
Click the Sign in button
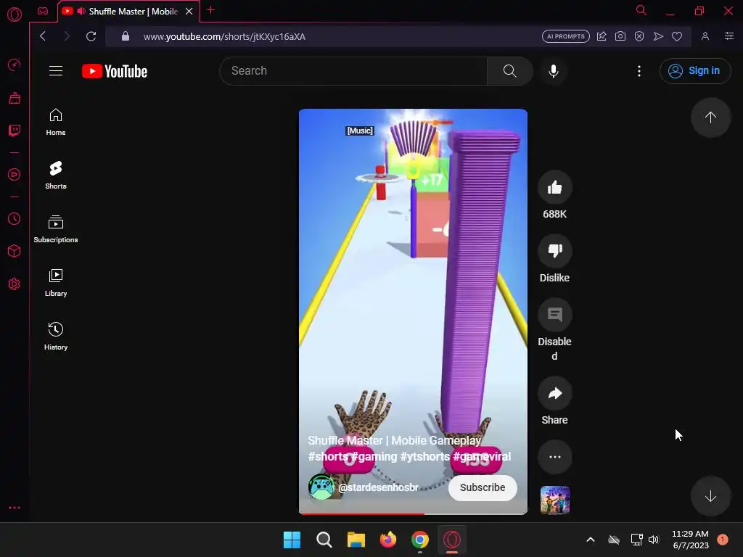click(x=695, y=71)
